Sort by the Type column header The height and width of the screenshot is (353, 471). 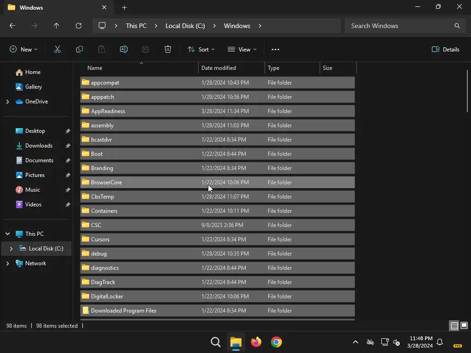click(292, 68)
